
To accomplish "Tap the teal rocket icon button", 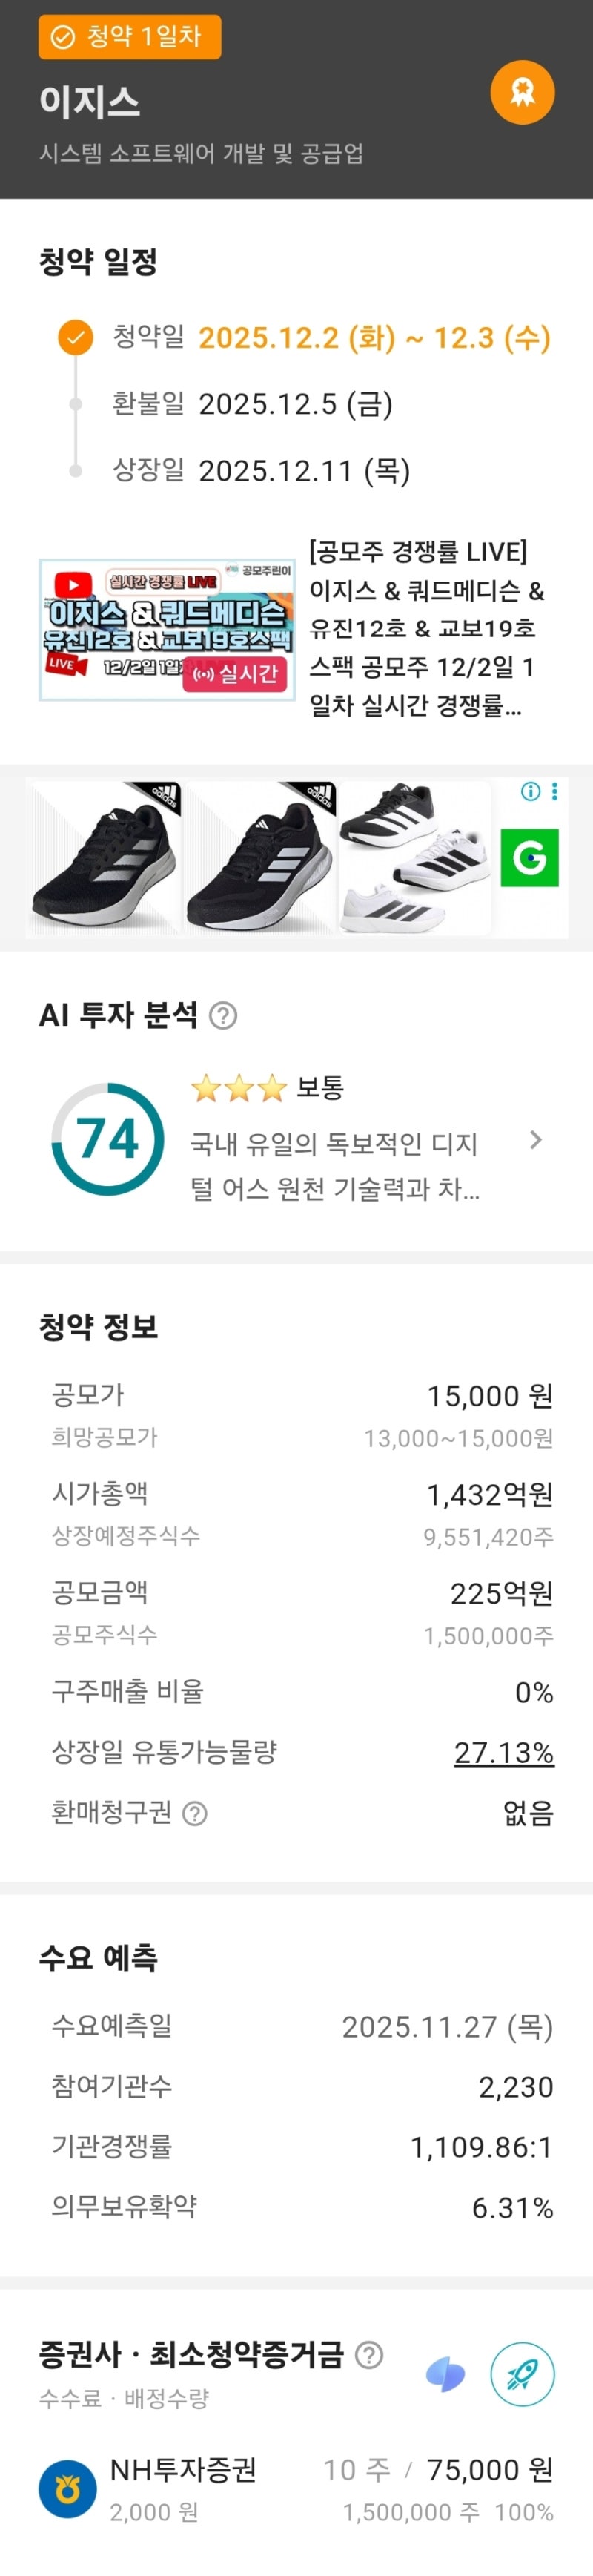I will (x=522, y=2374).
